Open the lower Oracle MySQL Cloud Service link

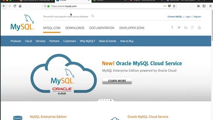pos(148,117)
